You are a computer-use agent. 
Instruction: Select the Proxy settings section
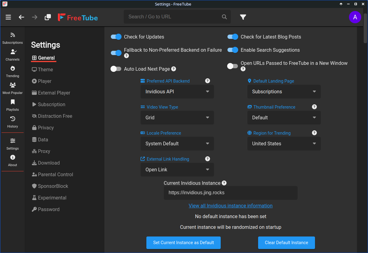(x=41, y=151)
